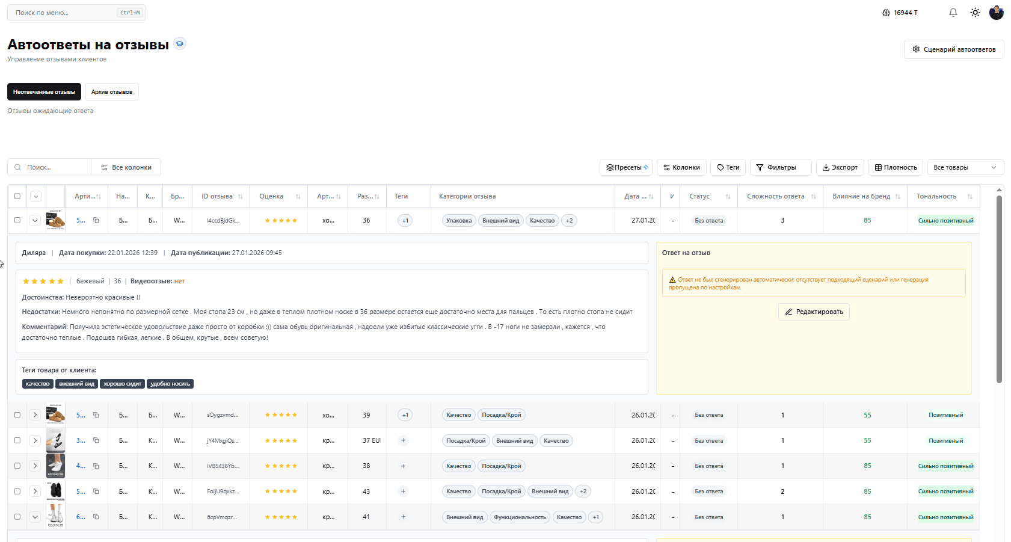Expand the size 39 review row
This screenshot has height=542, width=1011.
click(x=35, y=415)
